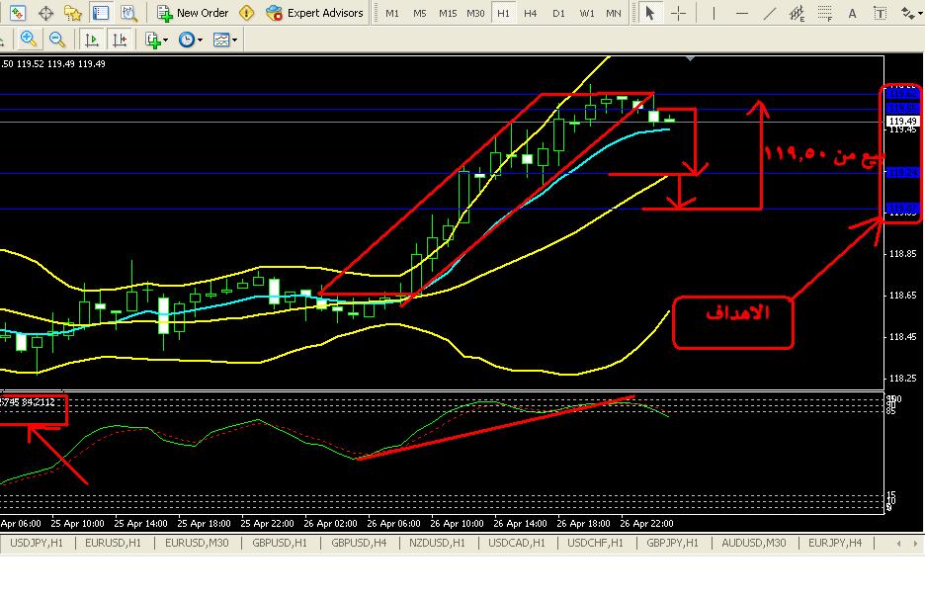Screen dimensions: 925x599
Task: Open the GBPUSD,H4 chart tab
Action: click(x=359, y=543)
